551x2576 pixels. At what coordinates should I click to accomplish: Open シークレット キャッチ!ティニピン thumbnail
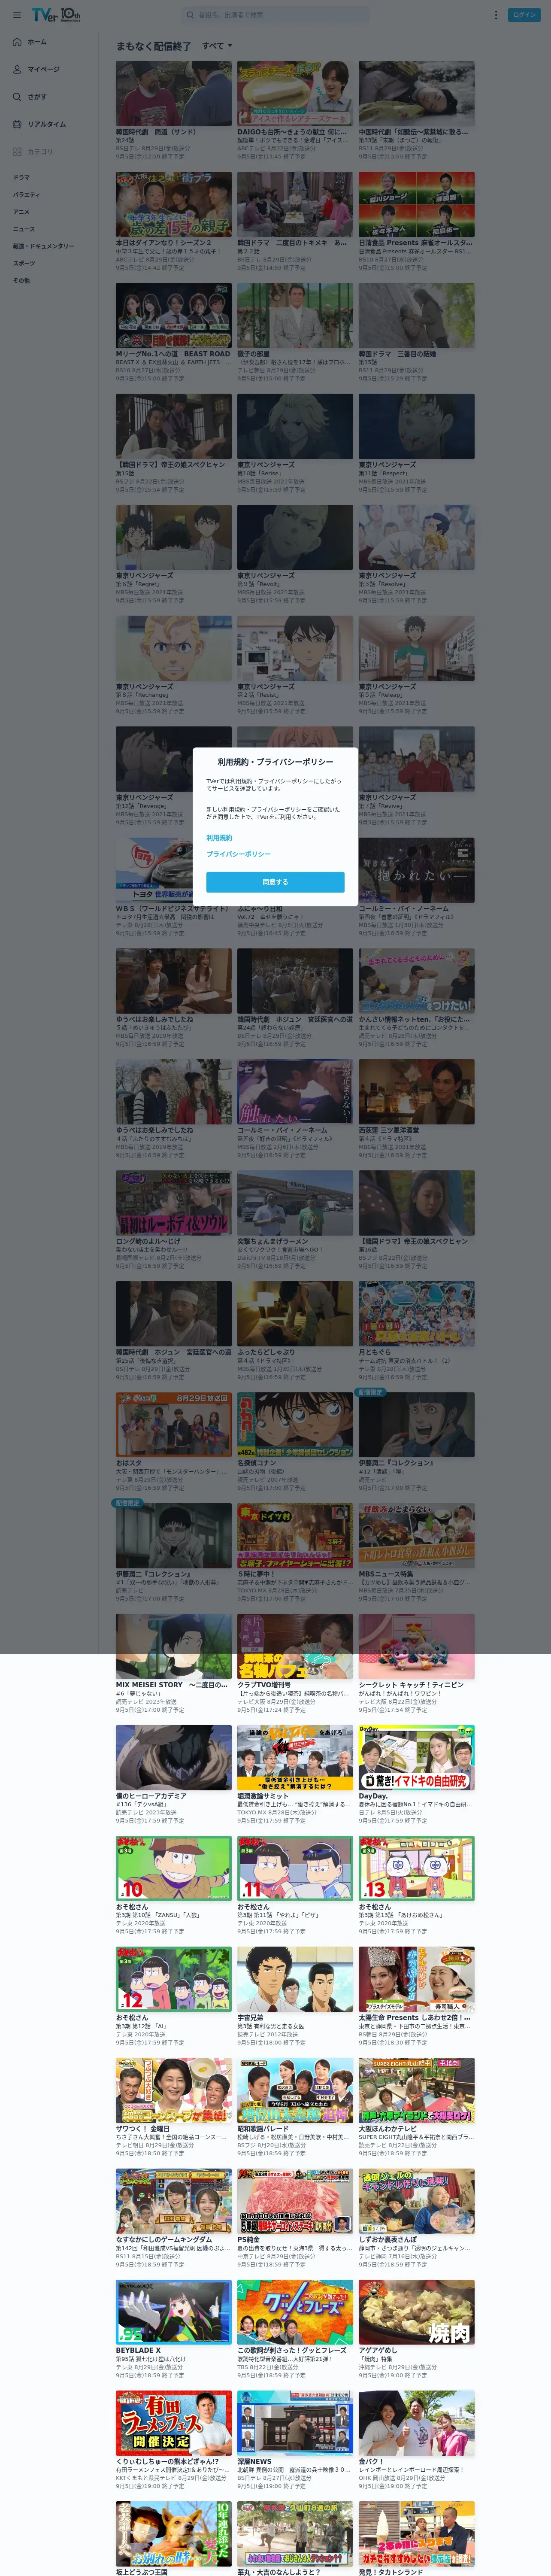(417, 1647)
